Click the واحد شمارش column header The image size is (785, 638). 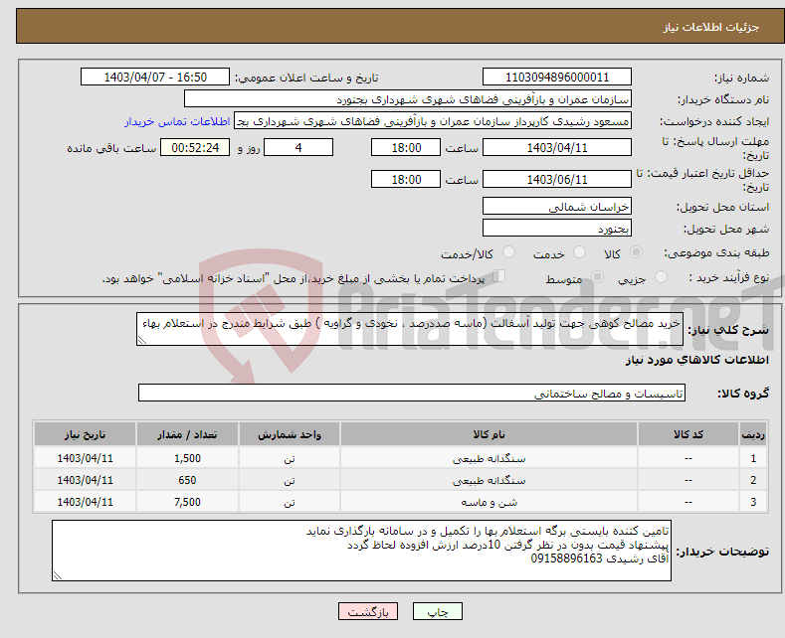pyautogui.click(x=290, y=434)
